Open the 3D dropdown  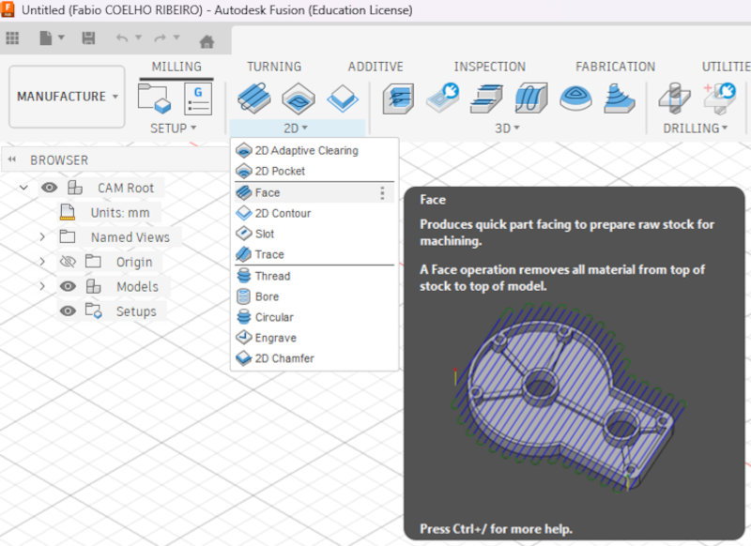coord(507,129)
